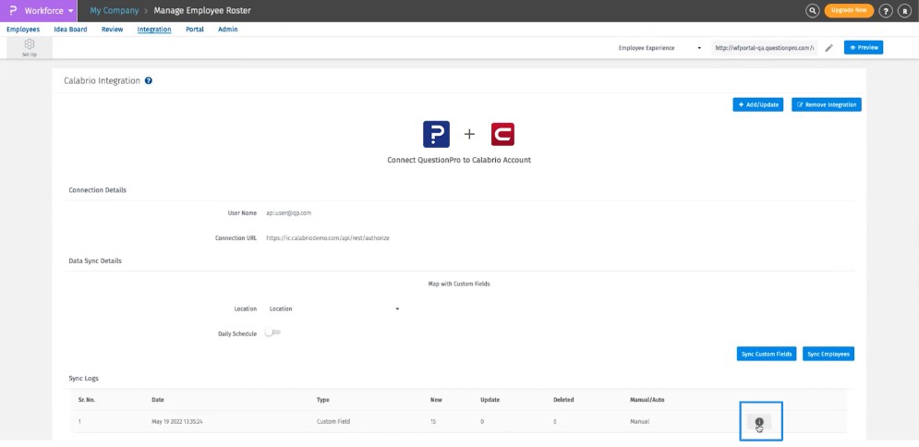Click the Type column header
Screen dimensions: 919x447
pyautogui.click(x=323, y=400)
